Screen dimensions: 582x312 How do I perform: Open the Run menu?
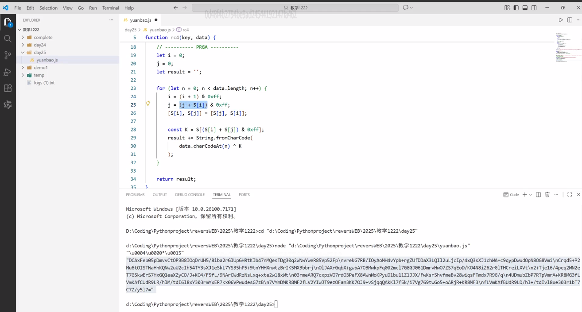coord(93,8)
